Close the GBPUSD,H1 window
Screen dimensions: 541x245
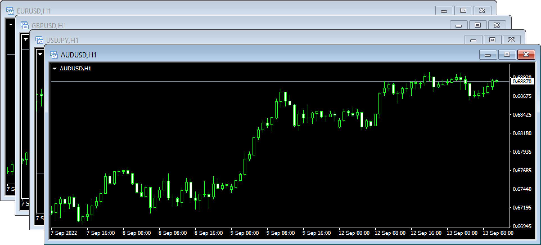click(497, 25)
